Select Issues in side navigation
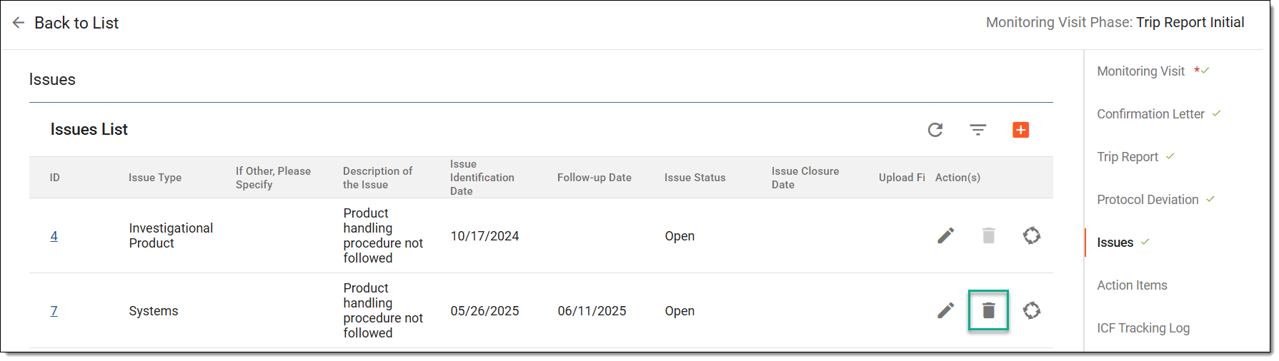 (x=1115, y=243)
